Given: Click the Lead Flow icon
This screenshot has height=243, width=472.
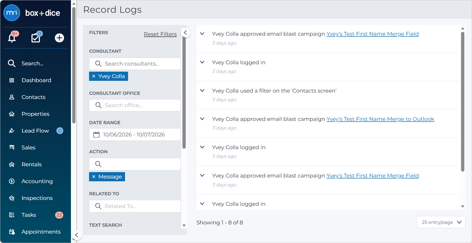Looking at the screenshot, I should (12, 131).
